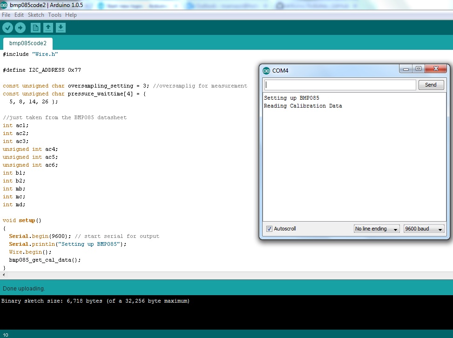The height and width of the screenshot is (338, 453).
Task: Click the 'int mc;' line
Action: coord(14,197)
